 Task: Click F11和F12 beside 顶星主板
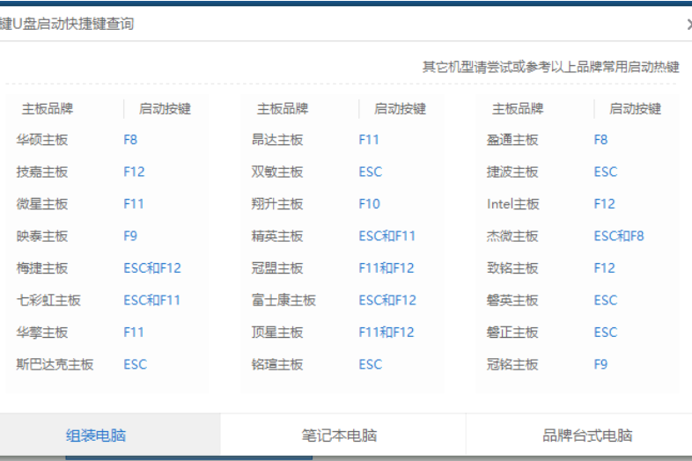386,333
